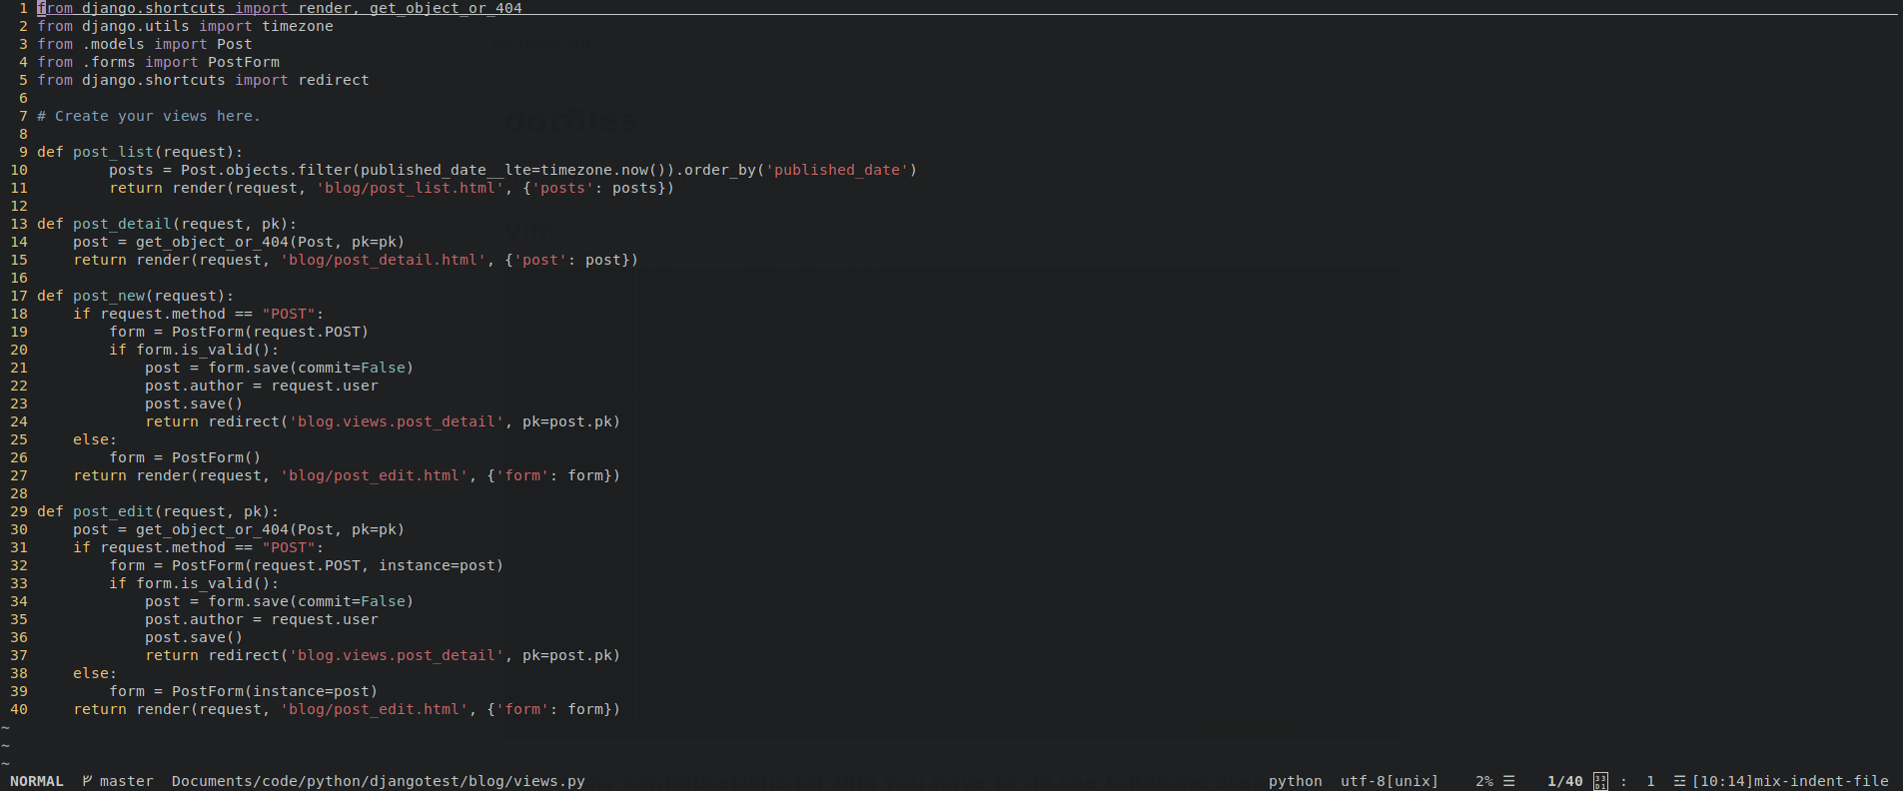Image resolution: width=1903 pixels, height=791 pixels.
Task: Click the trailing icon before the mix-indent-file warning
Action: [1679, 781]
